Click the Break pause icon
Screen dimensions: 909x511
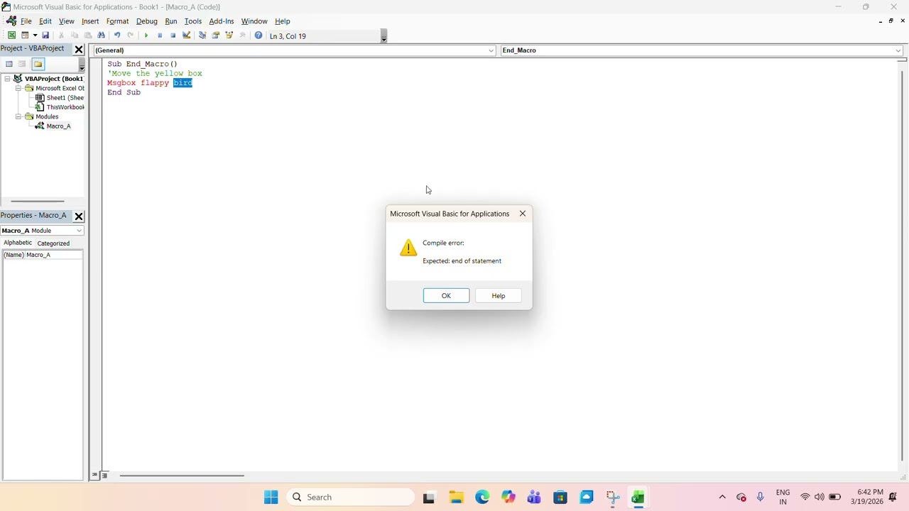[160, 35]
